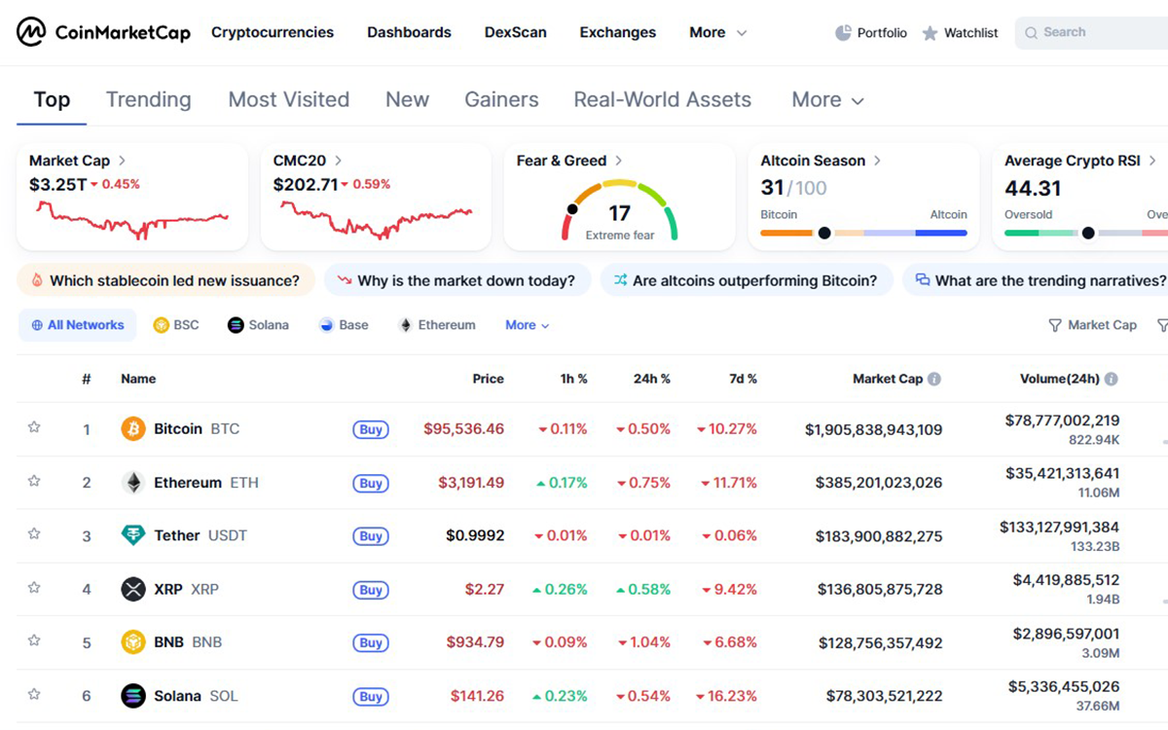This screenshot has height=730, width=1168.
Task: Expand the More navigation dropdown
Action: tap(717, 32)
